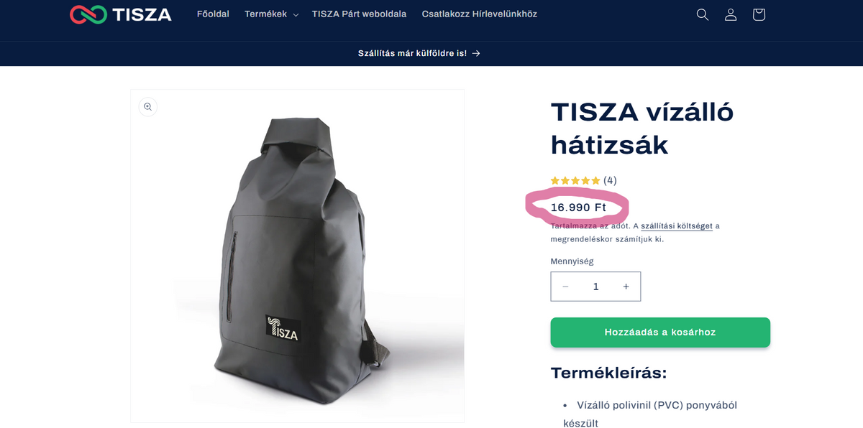Screen dimensions: 863x428
Task: Click the quantity input field
Action: point(595,287)
